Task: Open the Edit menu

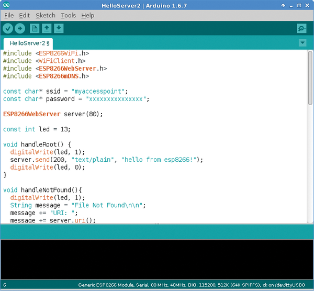Action: click(x=25, y=15)
